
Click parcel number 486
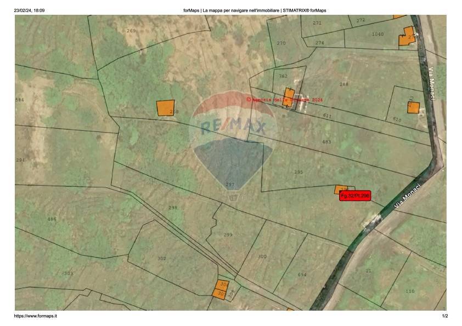click(x=52, y=219)
